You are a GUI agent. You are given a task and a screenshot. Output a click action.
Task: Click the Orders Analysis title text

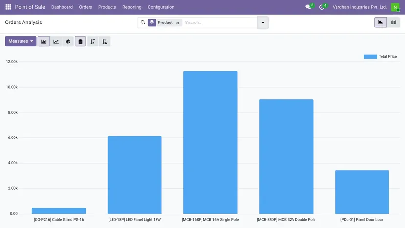click(23, 22)
